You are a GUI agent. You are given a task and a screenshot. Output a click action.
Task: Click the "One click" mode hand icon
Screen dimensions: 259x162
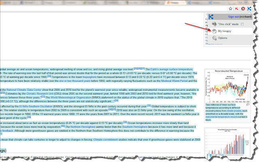click(x=214, y=24)
